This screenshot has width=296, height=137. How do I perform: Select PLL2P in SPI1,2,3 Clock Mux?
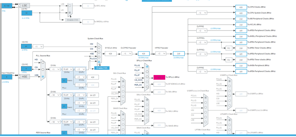tap(147, 72)
